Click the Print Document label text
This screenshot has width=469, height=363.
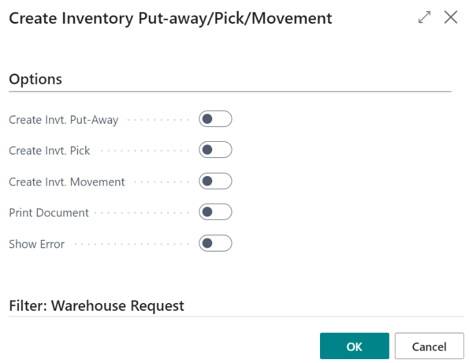tap(49, 213)
